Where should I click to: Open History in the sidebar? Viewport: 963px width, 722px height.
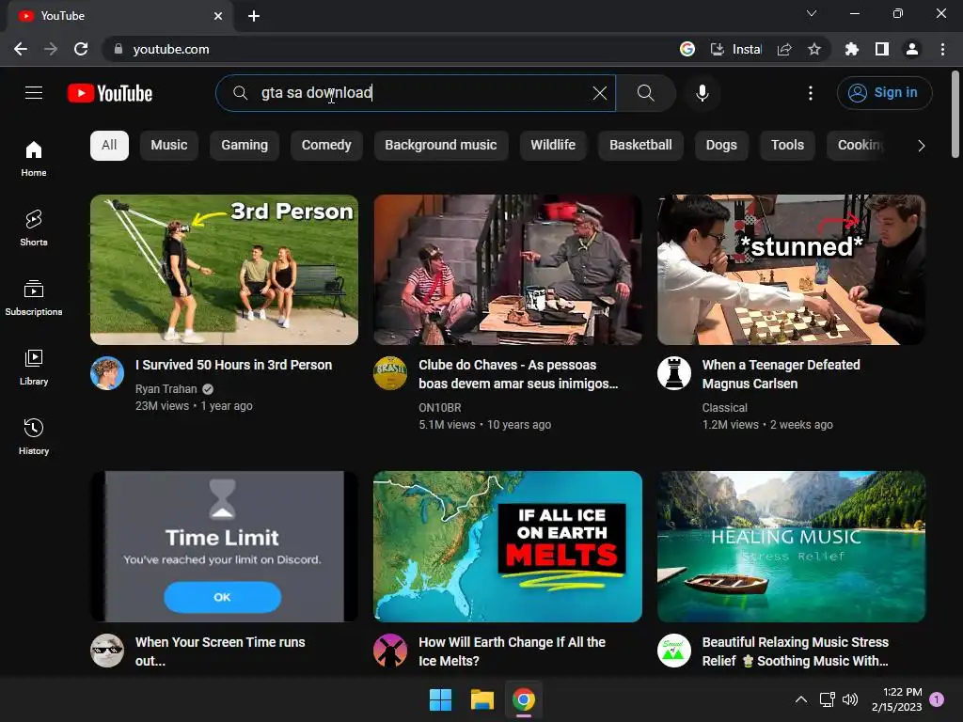(x=34, y=436)
